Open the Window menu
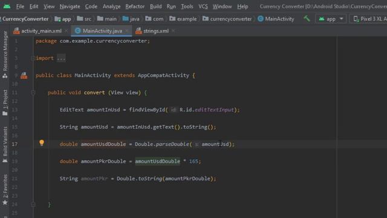The width and height of the screenshot is (387, 218). pos(222,7)
